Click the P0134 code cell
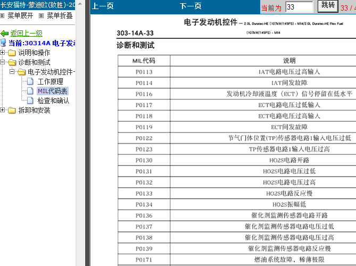The width and height of the screenshot is (356, 266). point(144,204)
